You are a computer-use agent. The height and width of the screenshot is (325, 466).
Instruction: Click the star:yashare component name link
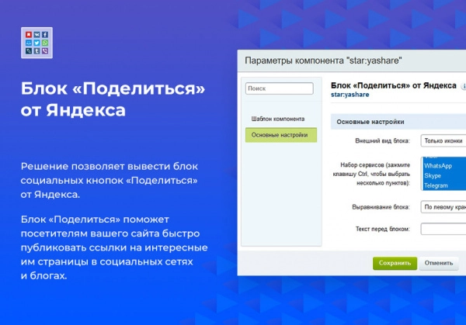[349, 95]
